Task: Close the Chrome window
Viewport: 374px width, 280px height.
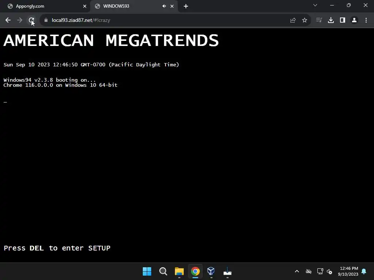Action: pos(365,5)
